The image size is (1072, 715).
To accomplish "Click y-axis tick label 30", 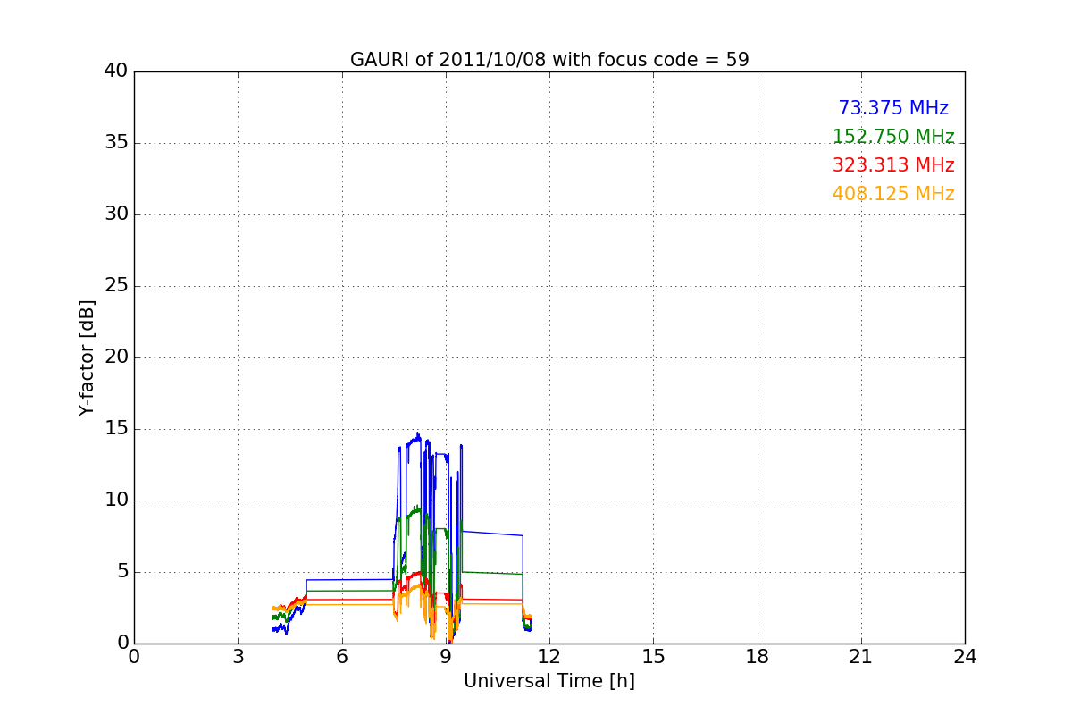I will (x=116, y=214).
